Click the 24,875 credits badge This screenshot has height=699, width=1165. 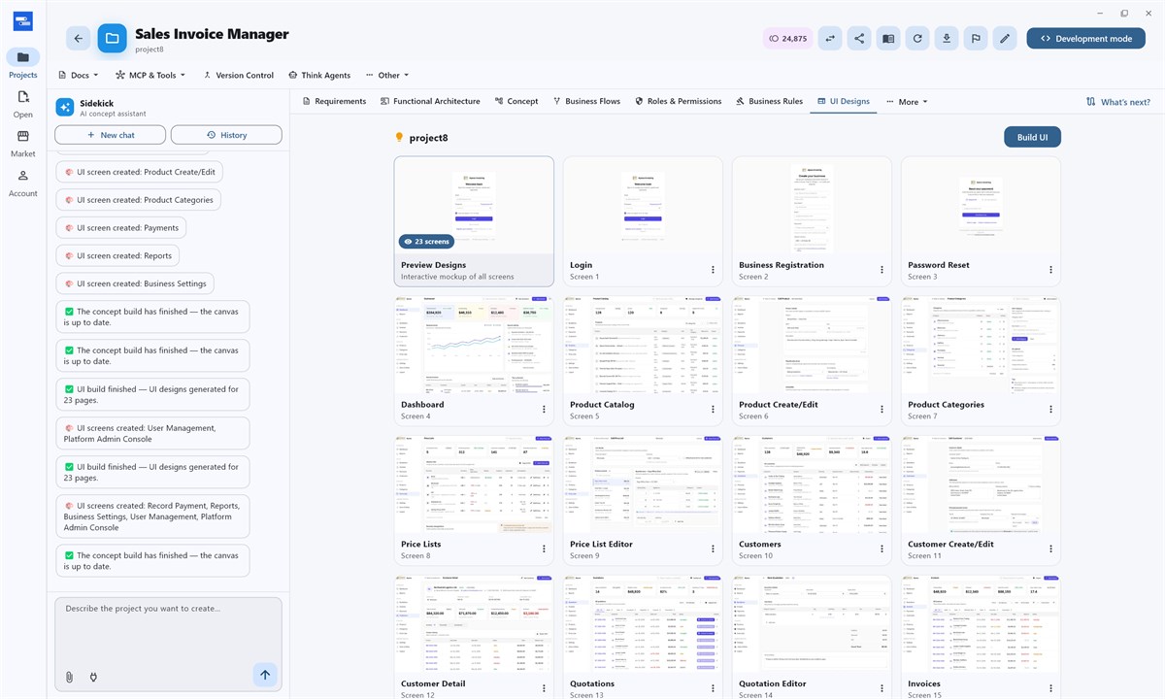coord(787,39)
